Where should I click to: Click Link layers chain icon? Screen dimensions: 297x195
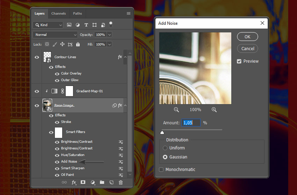click(x=64, y=182)
